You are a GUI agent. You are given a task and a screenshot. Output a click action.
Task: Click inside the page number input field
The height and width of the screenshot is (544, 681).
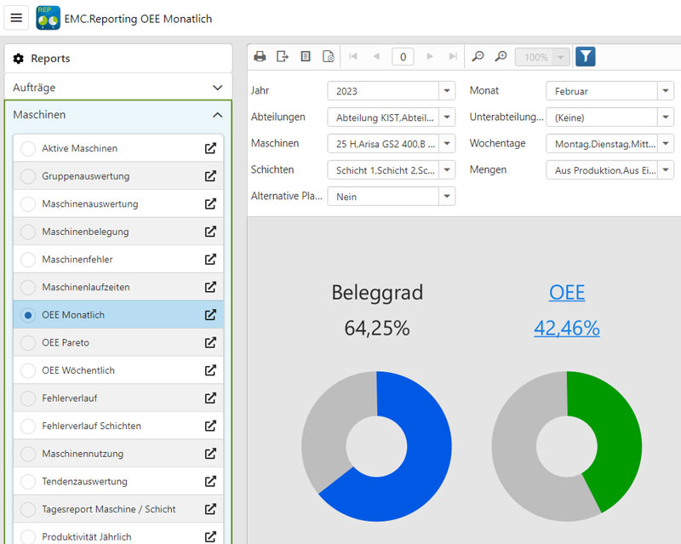pos(402,56)
